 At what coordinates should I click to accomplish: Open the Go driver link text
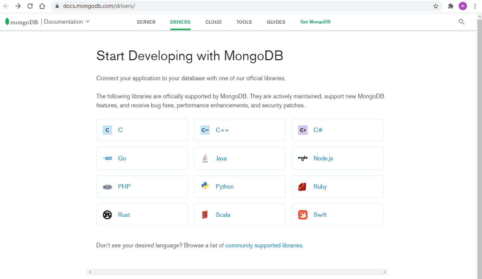[122, 159]
